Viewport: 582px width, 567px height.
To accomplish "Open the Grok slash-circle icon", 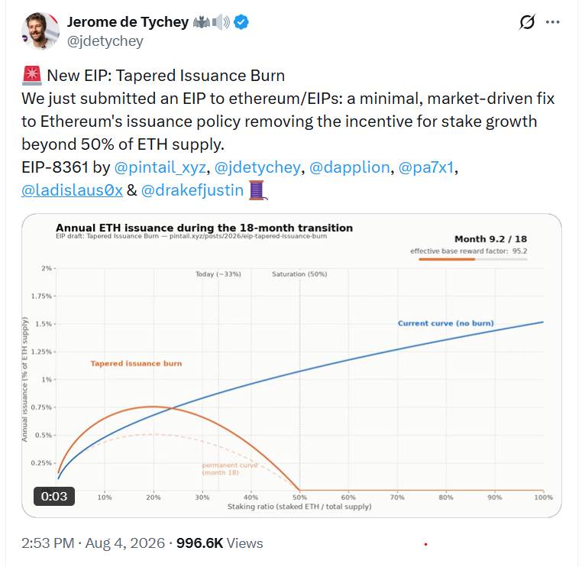I will 528,22.
